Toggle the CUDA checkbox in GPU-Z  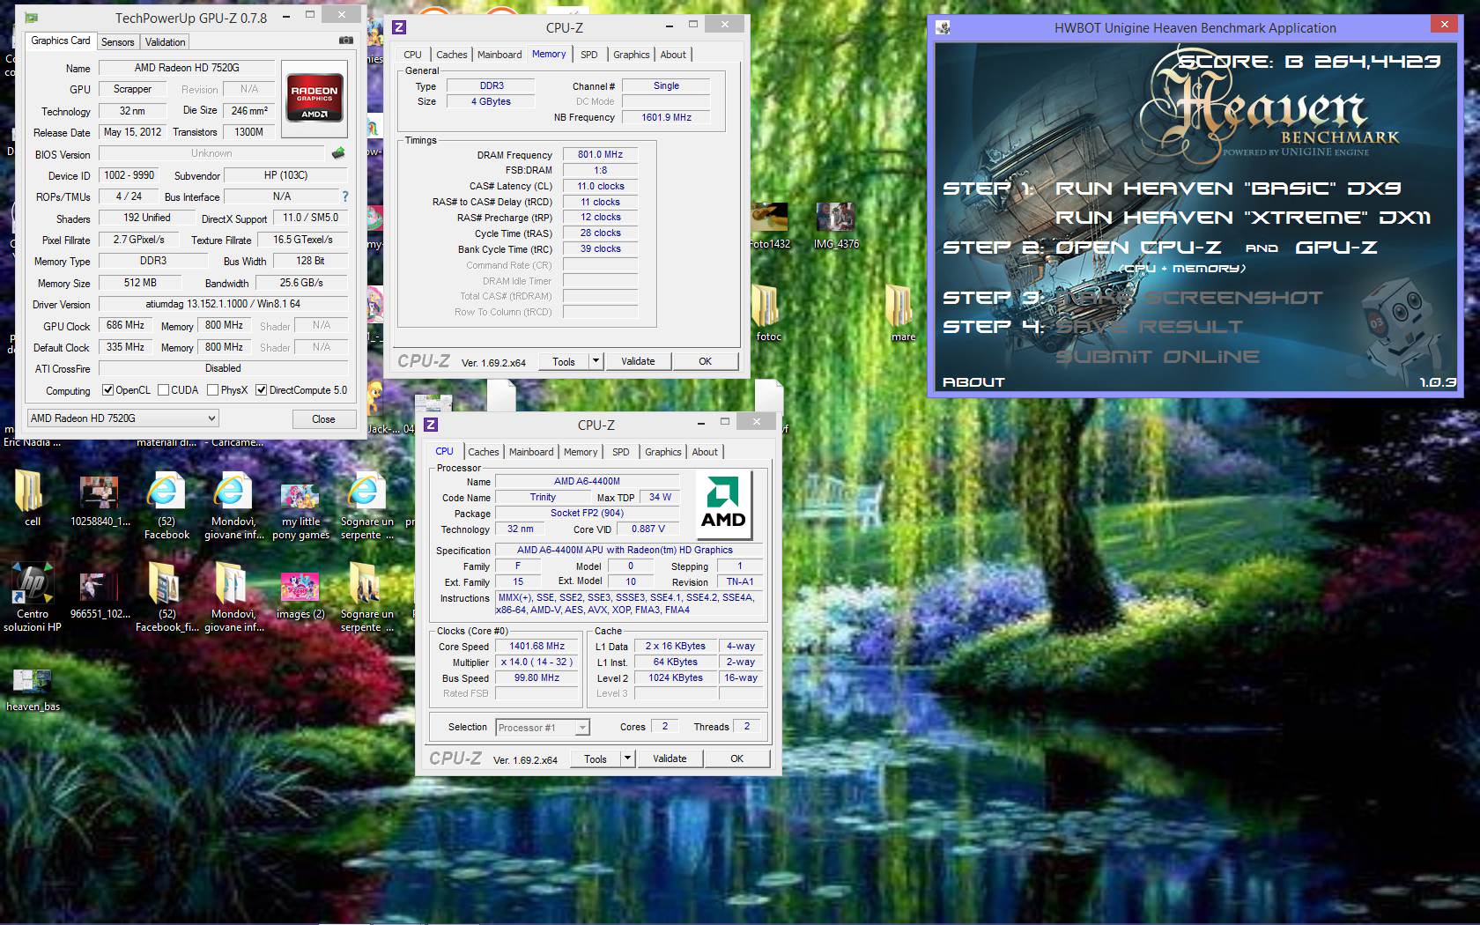pos(163,390)
